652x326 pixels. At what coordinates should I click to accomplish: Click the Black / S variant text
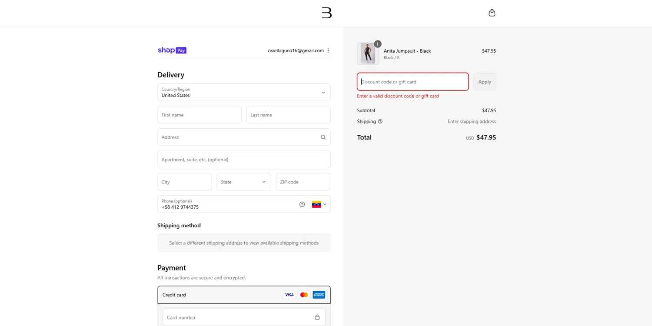[x=392, y=58]
